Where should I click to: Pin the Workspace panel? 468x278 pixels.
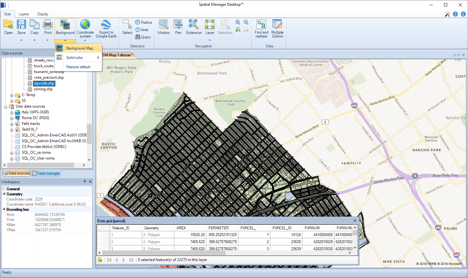pos(85,182)
